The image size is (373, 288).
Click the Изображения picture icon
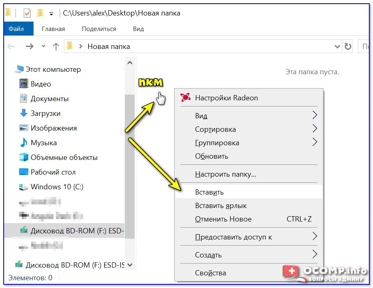tap(24, 128)
